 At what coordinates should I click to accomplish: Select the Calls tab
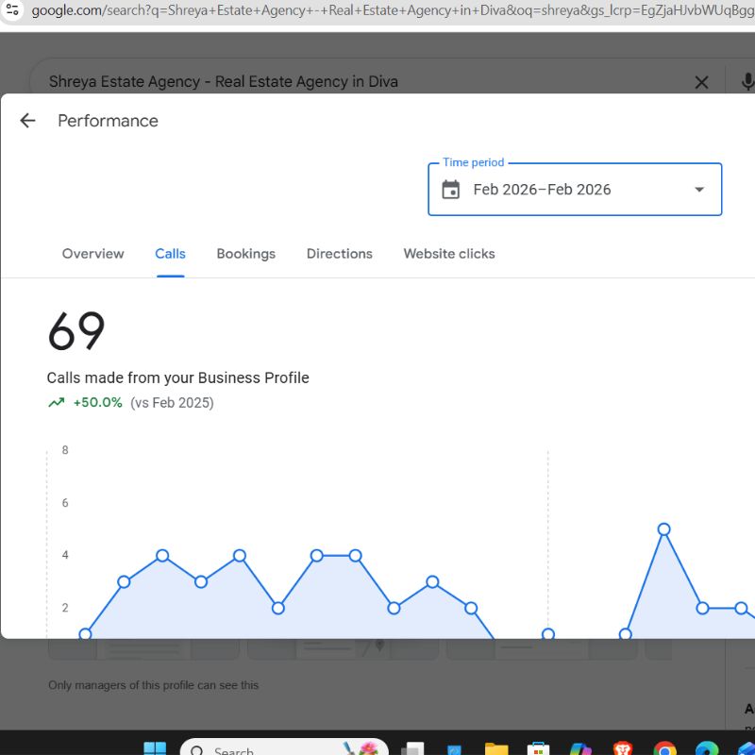170,254
